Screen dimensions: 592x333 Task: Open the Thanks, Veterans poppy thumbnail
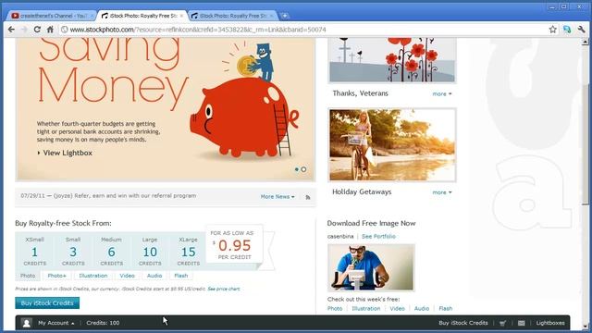point(392,59)
